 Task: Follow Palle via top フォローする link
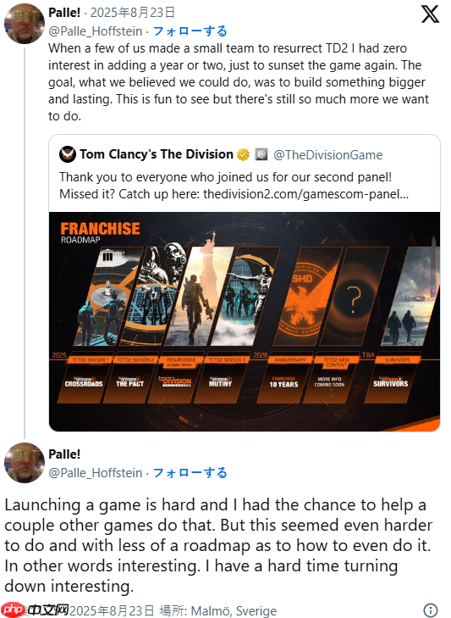(190, 31)
